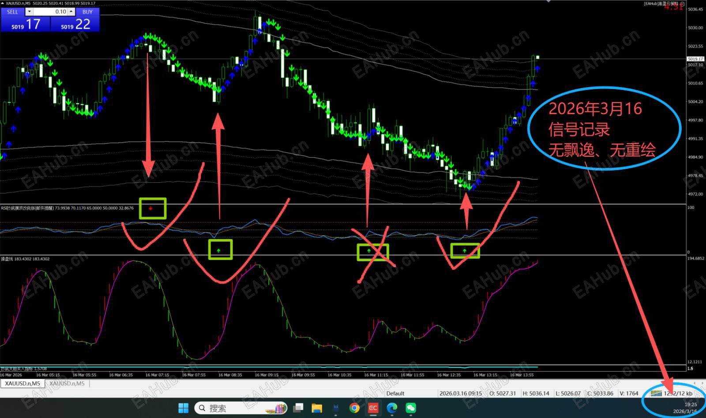Click the current price label 5019.17 on scale
Image resolution: width=706 pixels, height=418 pixels.
[x=695, y=59]
